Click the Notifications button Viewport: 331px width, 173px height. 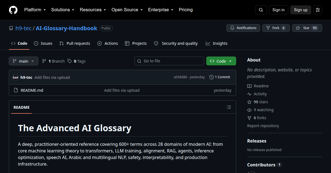[x=243, y=28]
